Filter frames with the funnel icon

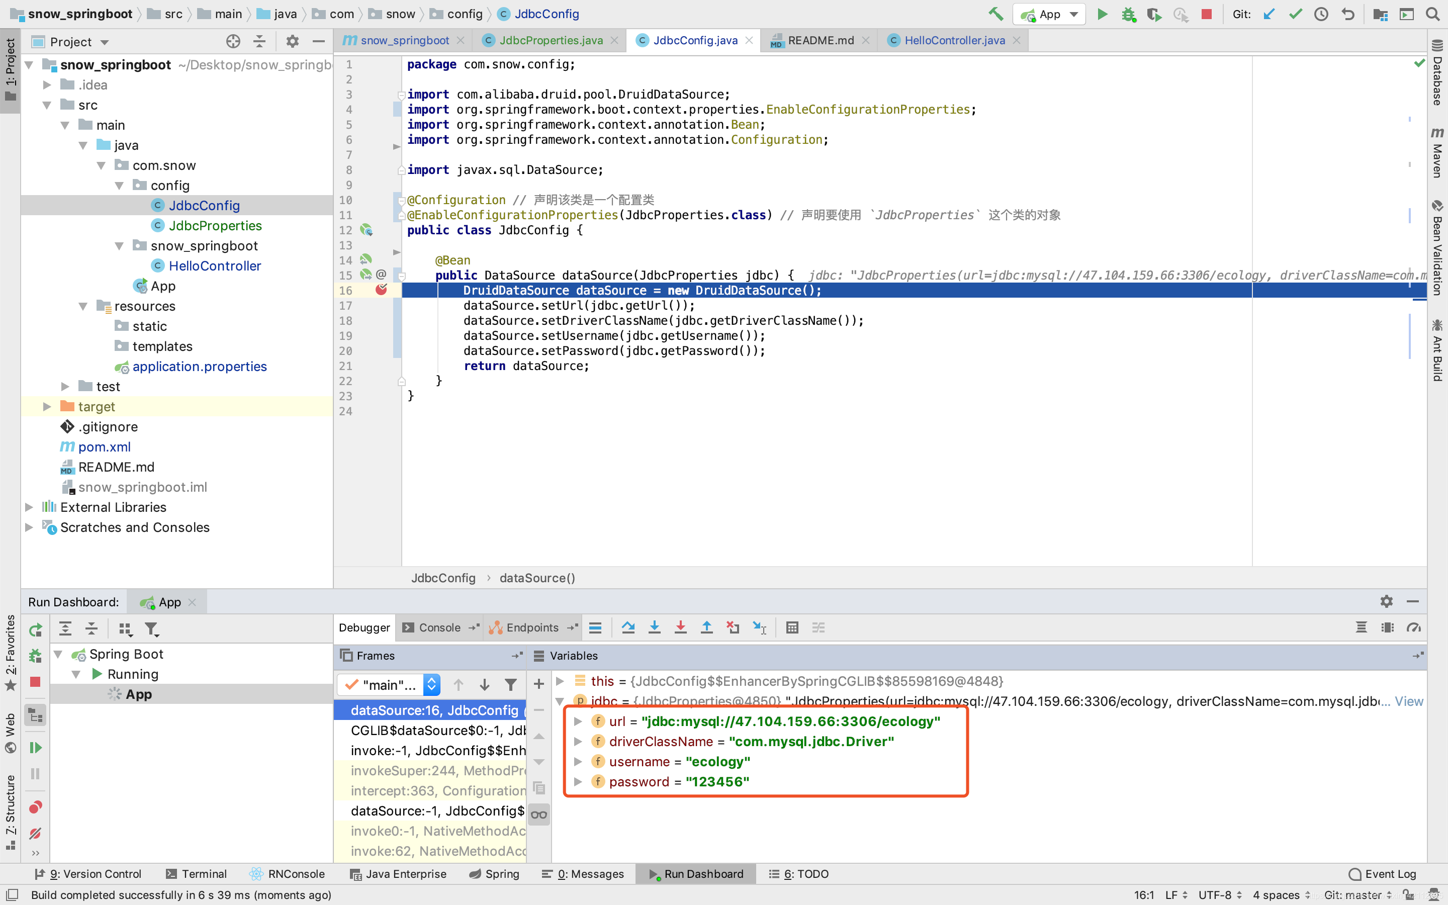click(510, 684)
